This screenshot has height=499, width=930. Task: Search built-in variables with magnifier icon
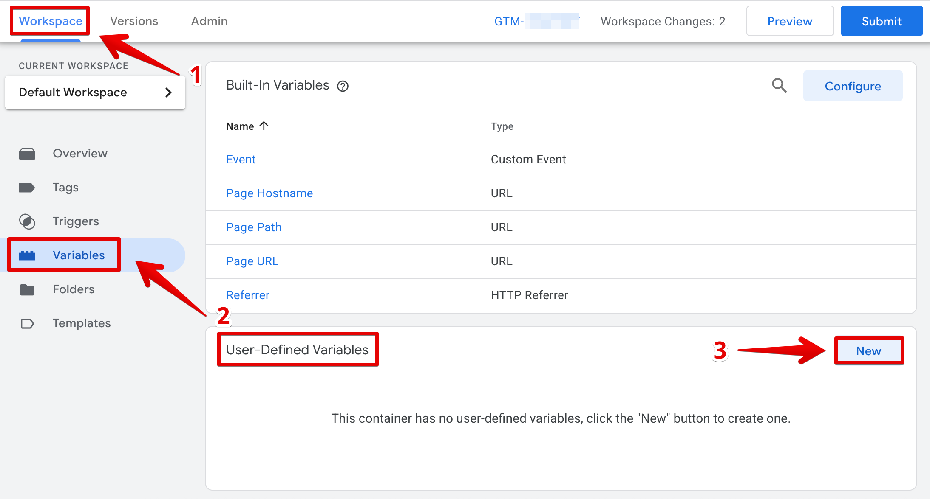click(x=779, y=86)
